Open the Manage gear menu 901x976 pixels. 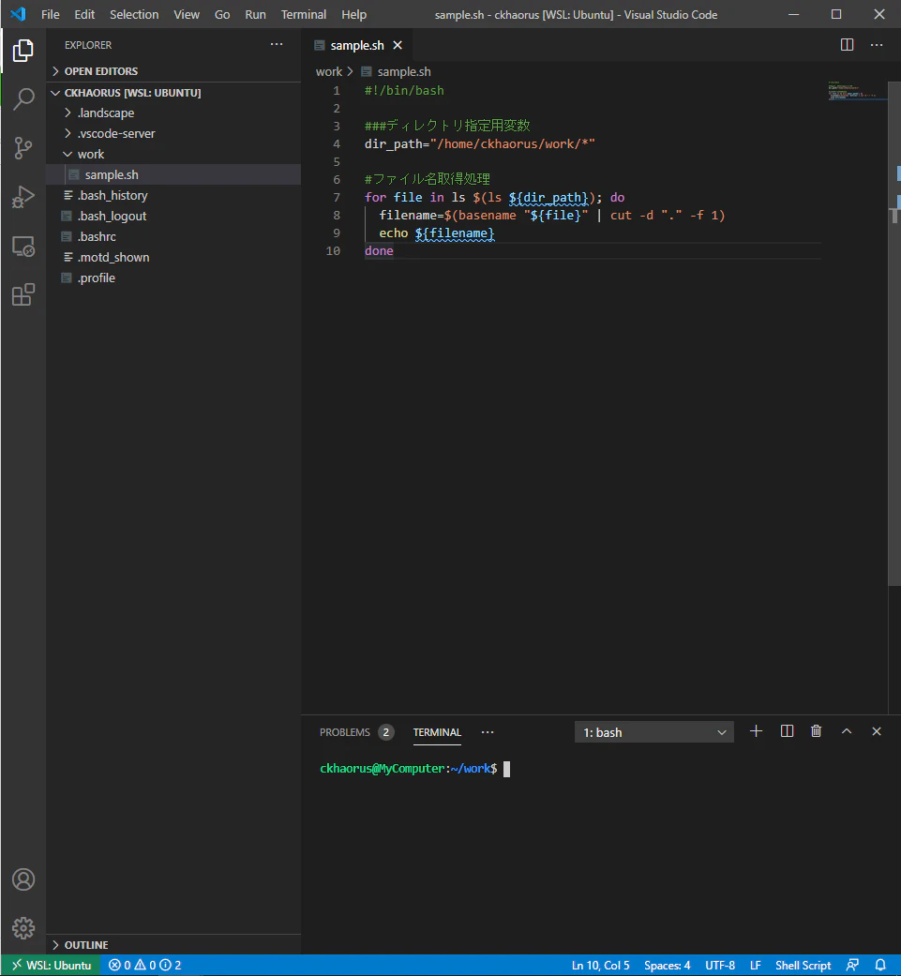point(23,928)
